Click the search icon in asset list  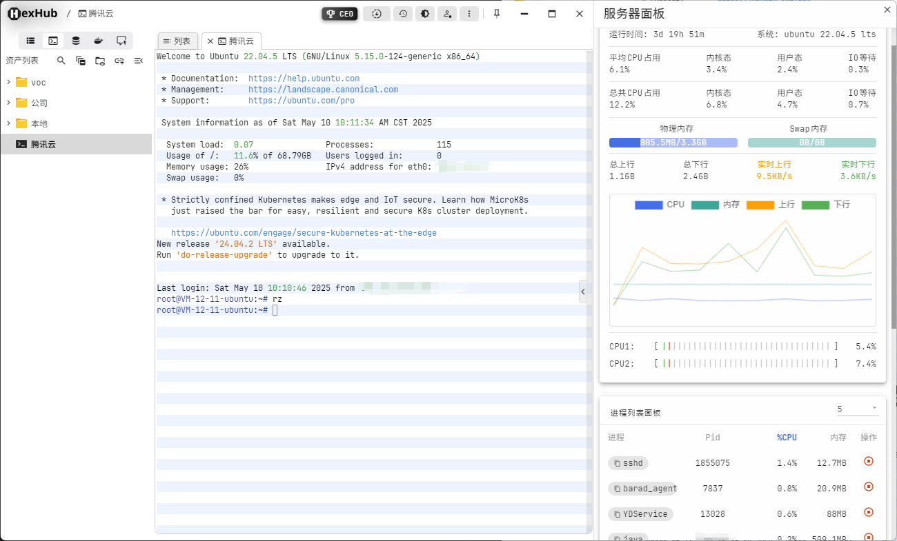[x=61, y=61]
